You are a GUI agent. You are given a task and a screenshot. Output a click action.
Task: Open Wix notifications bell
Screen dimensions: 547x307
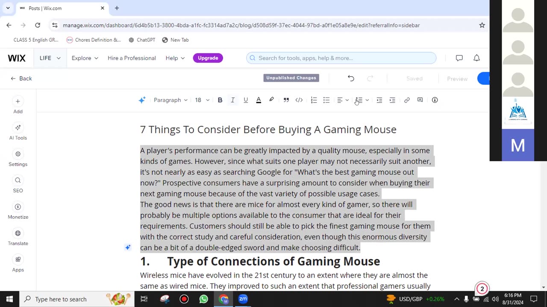click(476, 58)
